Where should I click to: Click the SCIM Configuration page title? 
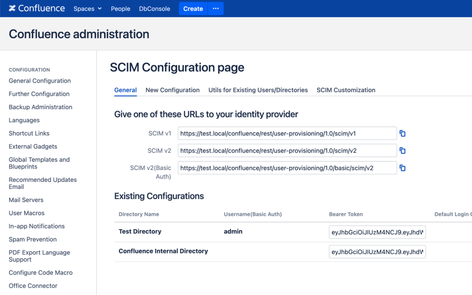pyautogui.click(x=177, y=67)
